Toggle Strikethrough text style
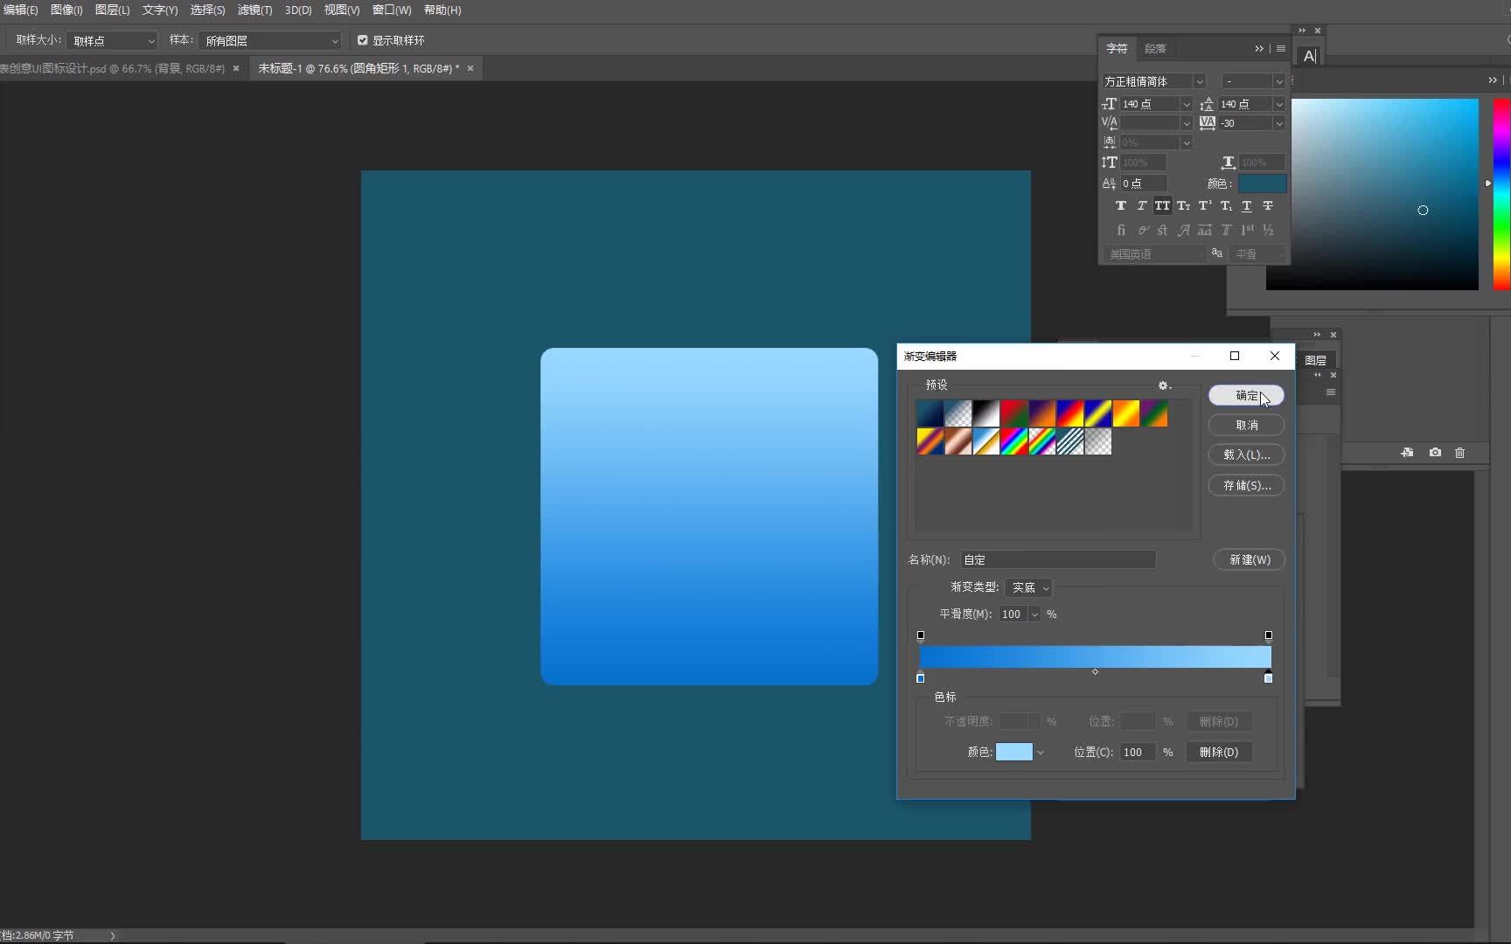1511x944 pixels. [1268, 206]
